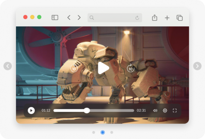
Task: Click the small play button in control bar
Action: pyautogui.click(x=31, y=110)
